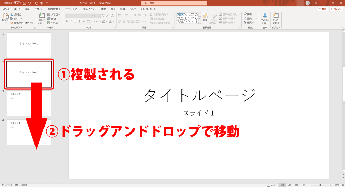Select slide 1 thumbnail
Viewport: 345px width, 187px height.
tap(29, 45)
